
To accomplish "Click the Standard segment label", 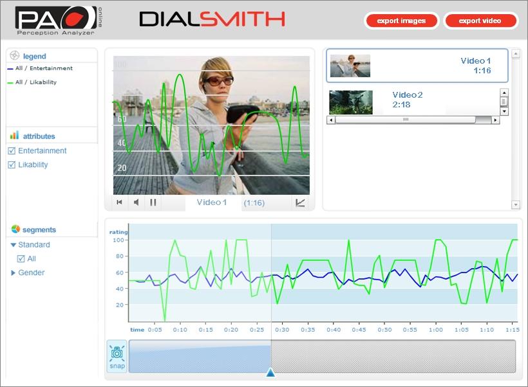I will click(34, 245).
